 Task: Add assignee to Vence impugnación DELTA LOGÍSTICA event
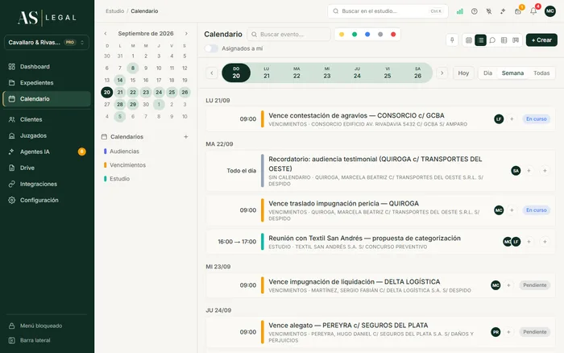coord(508,285)
